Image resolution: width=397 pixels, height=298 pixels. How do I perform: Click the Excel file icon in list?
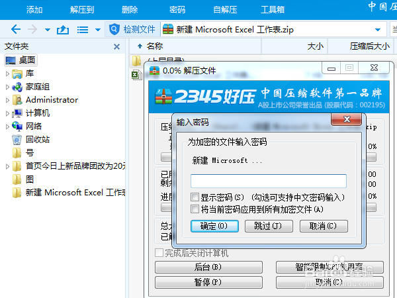(x=137, y=75)
